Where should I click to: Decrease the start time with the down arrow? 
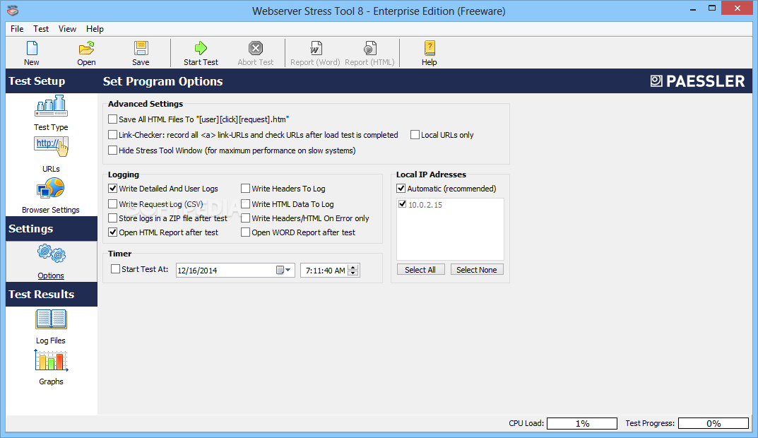pos(353,273)
